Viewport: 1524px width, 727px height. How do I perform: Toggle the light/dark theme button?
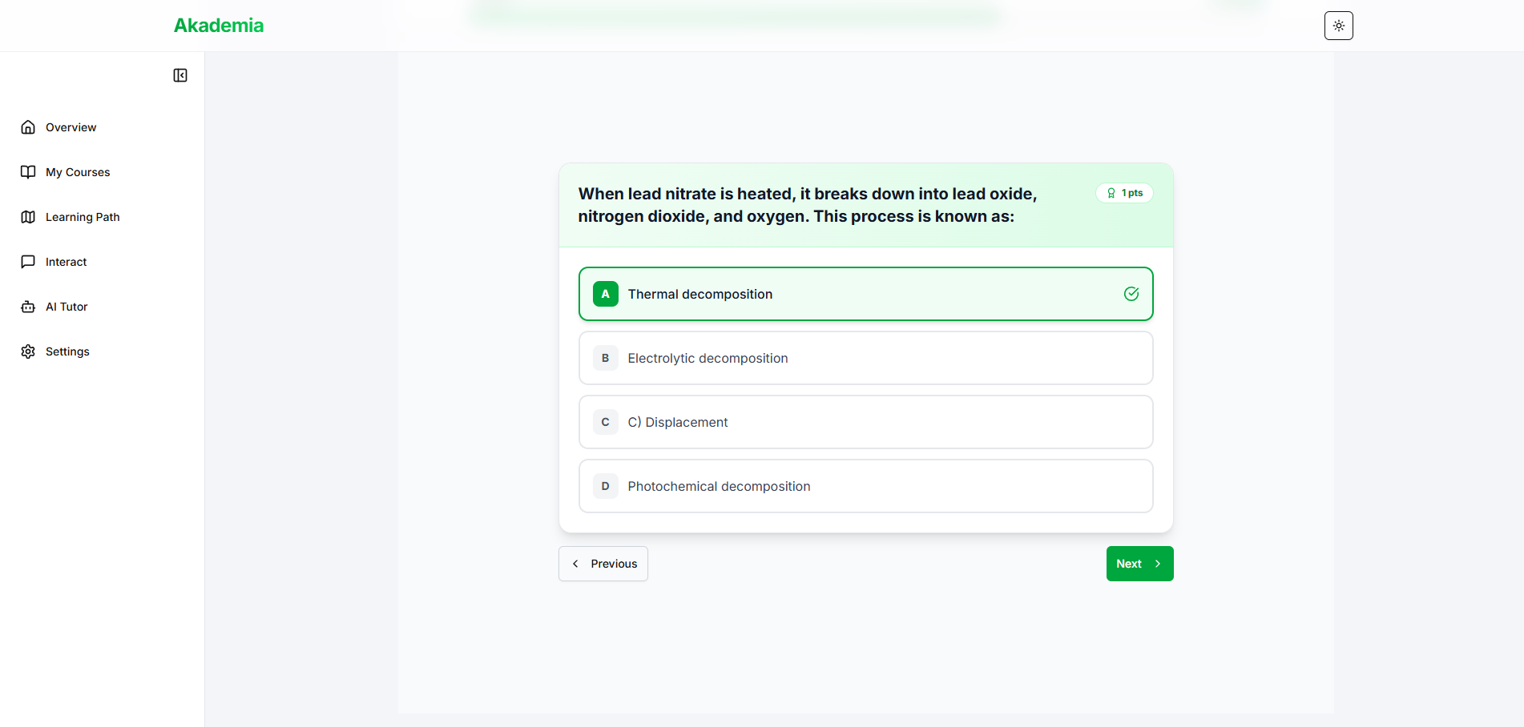1338,26
